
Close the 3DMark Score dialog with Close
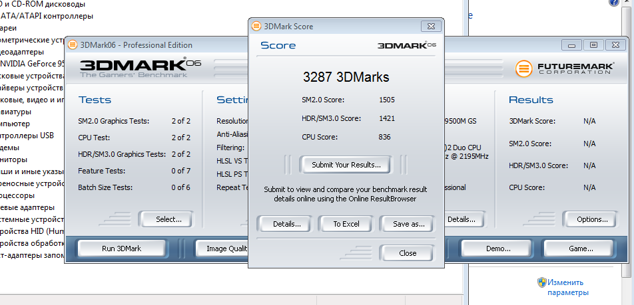[x=407, y=253]
